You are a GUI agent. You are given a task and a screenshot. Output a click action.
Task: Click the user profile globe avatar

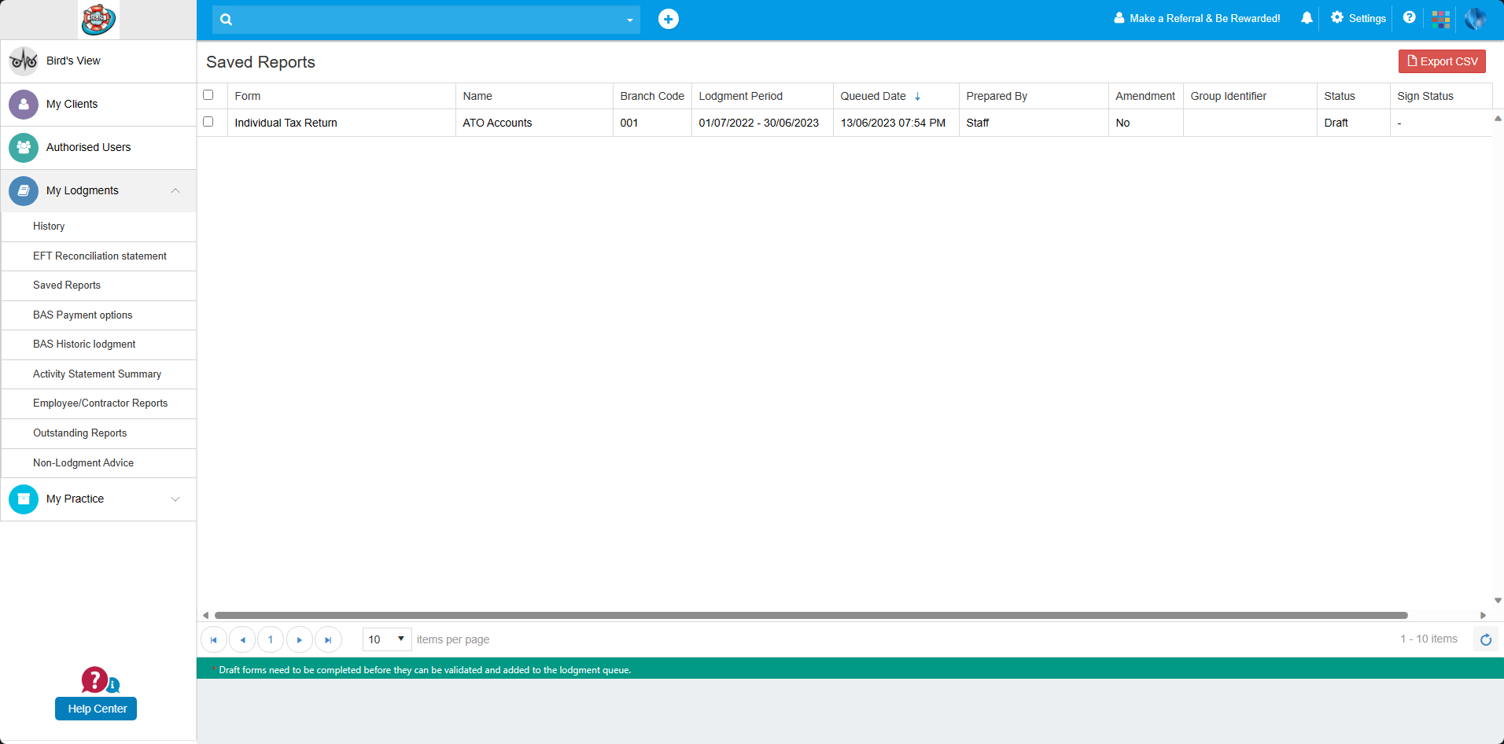click(x=1475, y=19)
